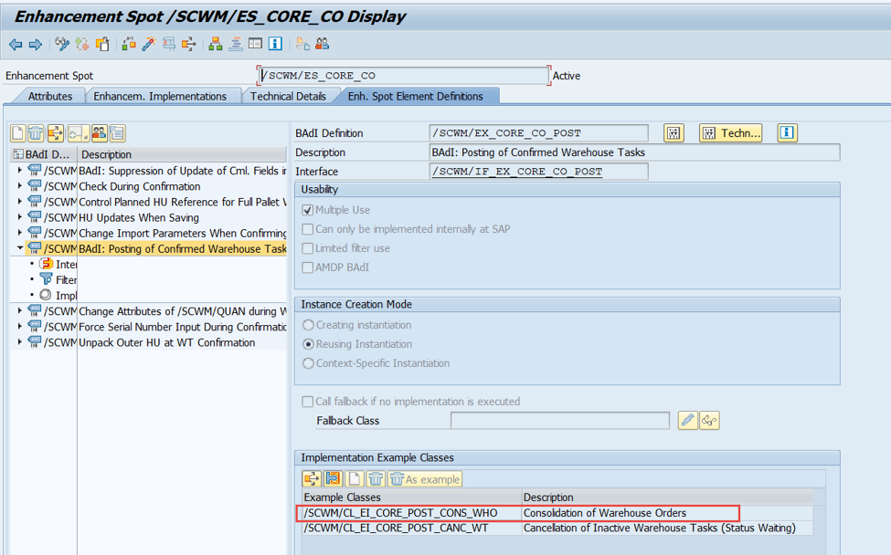Click the back arrow in toolbar

(16, 44)
